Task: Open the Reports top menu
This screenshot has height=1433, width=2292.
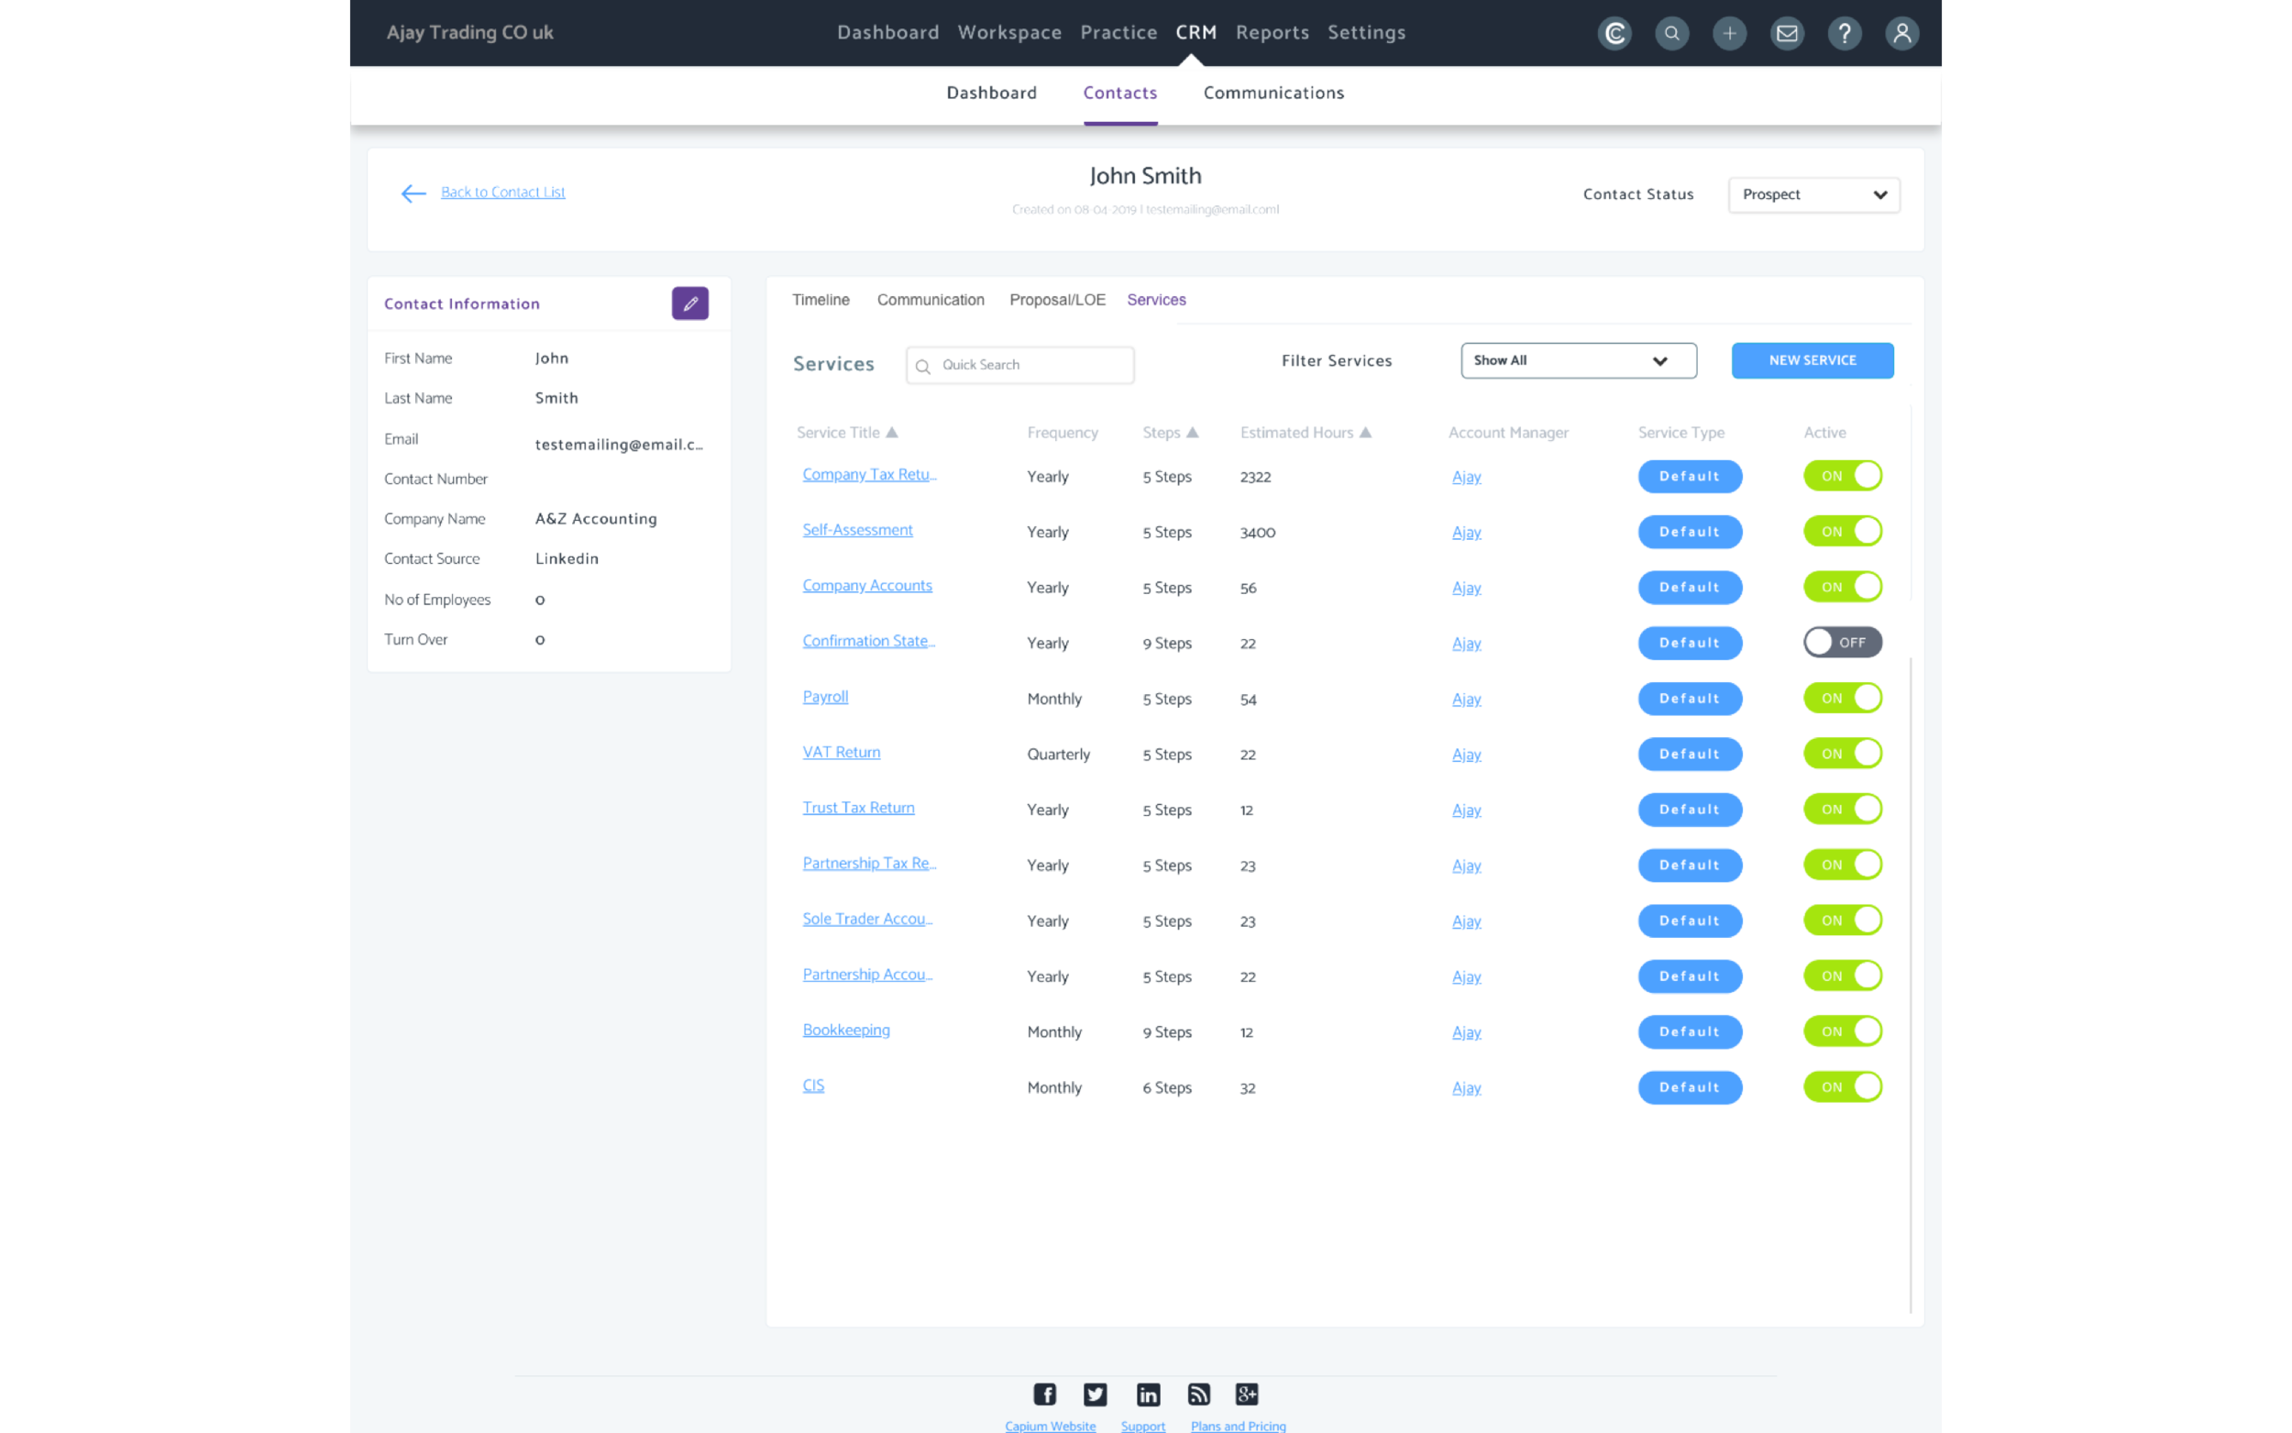Action: pos(1272,32)
